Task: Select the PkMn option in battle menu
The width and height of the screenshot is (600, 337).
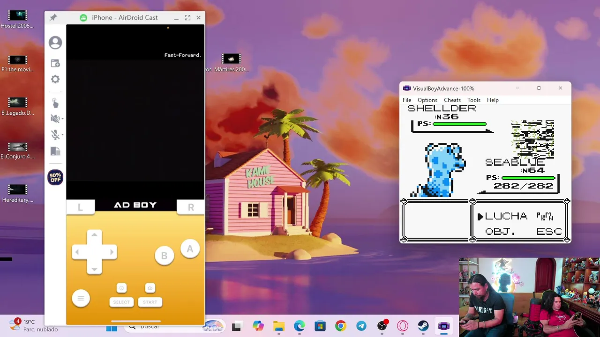Action: pos(545,216)
